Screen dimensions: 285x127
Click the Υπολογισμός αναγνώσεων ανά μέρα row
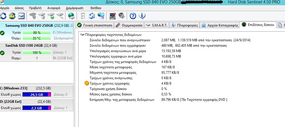coord(136,51)
